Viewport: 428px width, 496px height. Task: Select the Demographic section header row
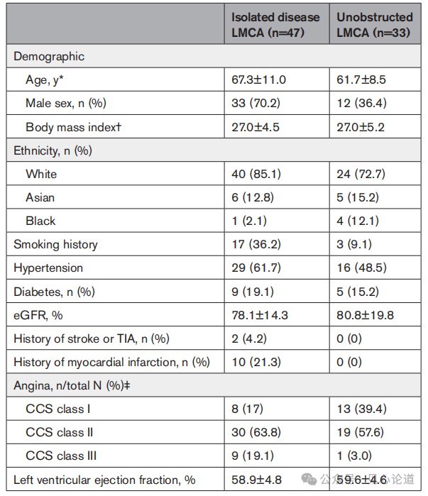[48, 56]
